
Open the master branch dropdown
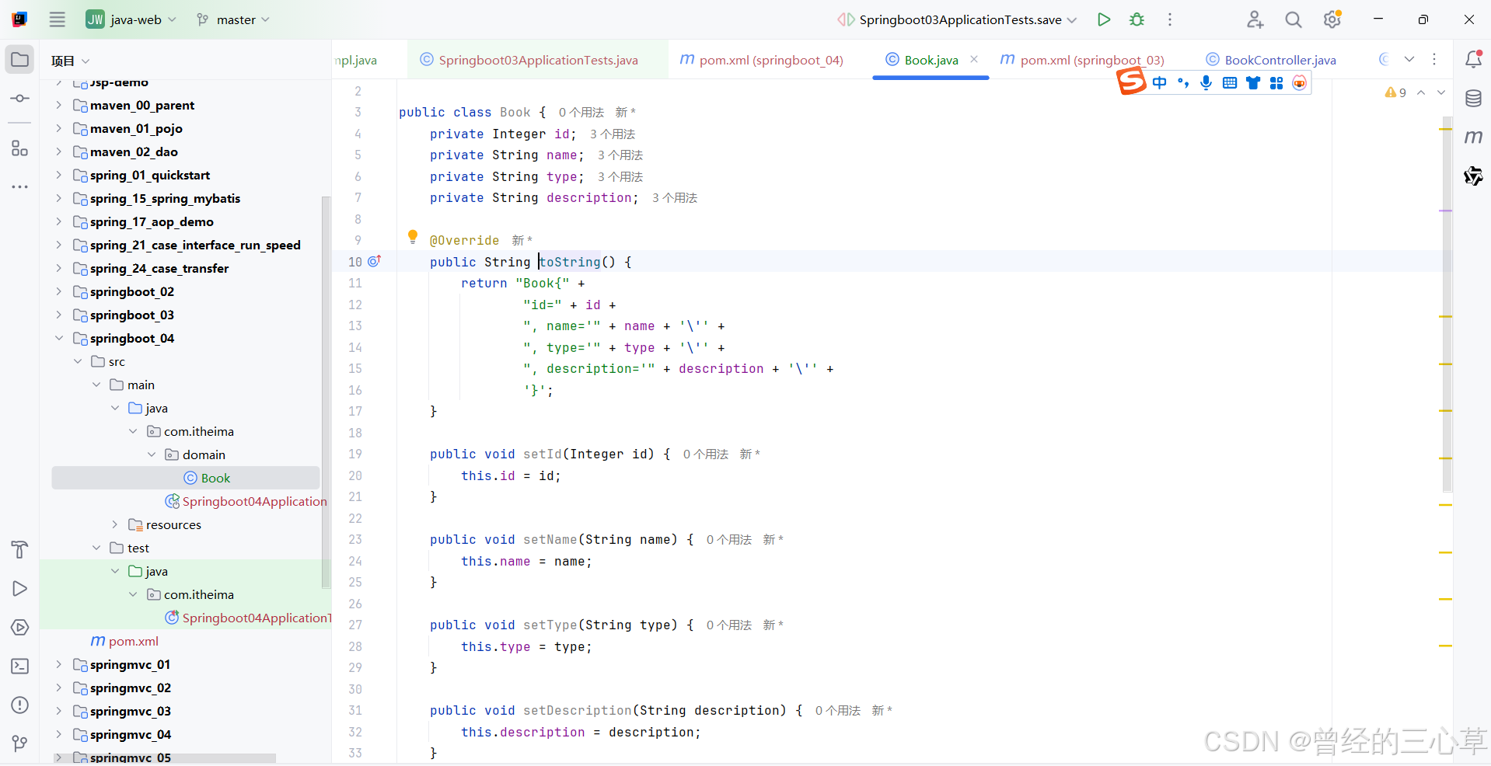[x=233, y=19]
